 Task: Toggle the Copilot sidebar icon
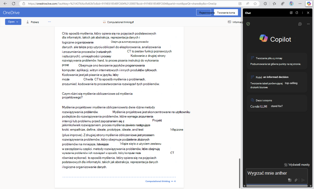(x=309, y=4)
